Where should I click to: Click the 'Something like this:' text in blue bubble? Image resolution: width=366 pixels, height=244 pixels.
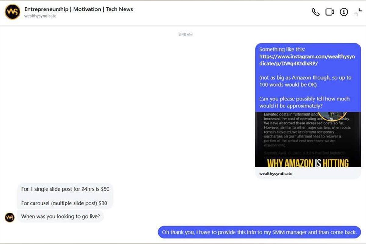282,49
